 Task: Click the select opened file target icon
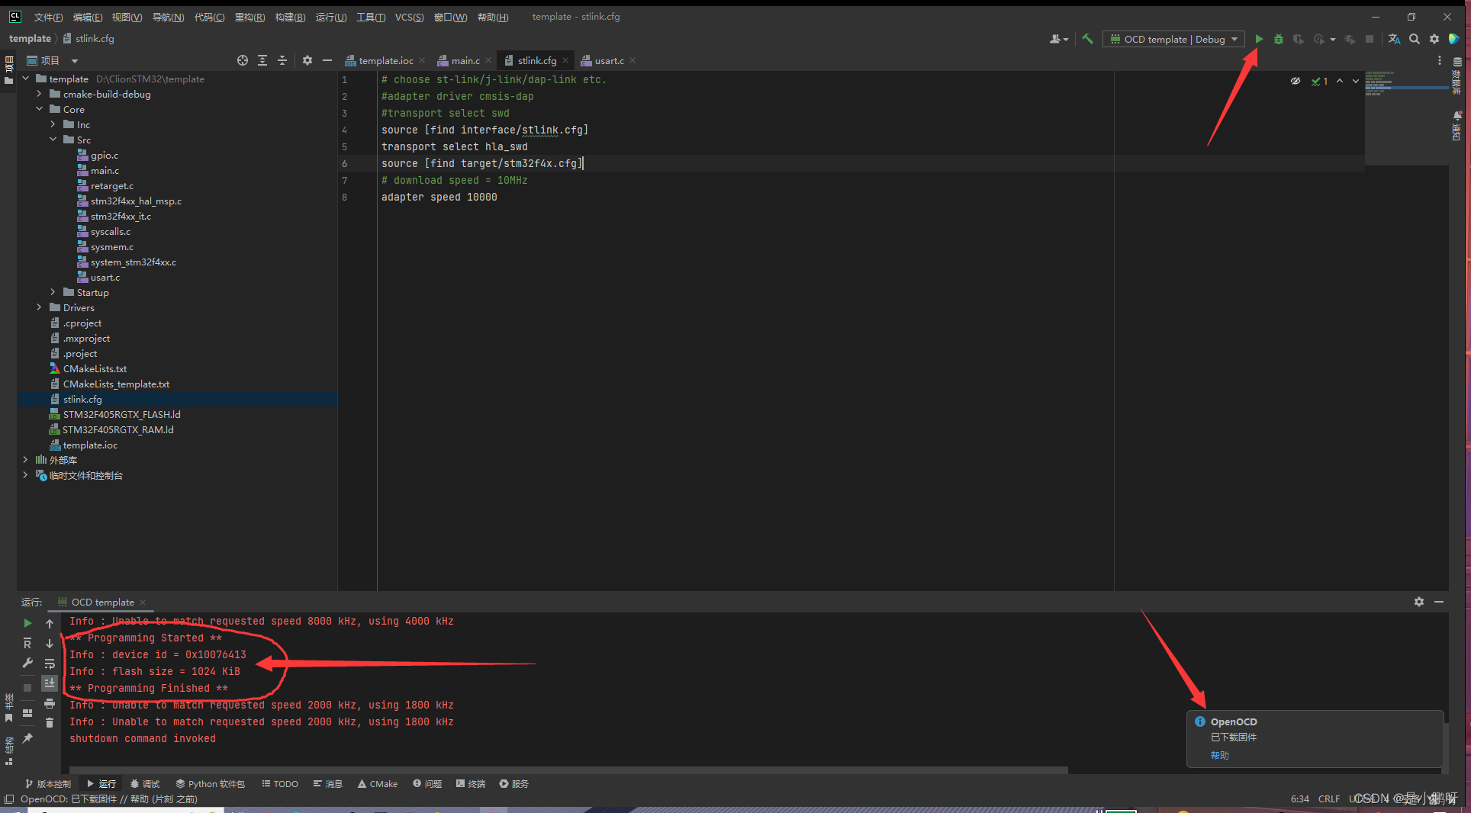click(x=243, y=60)
